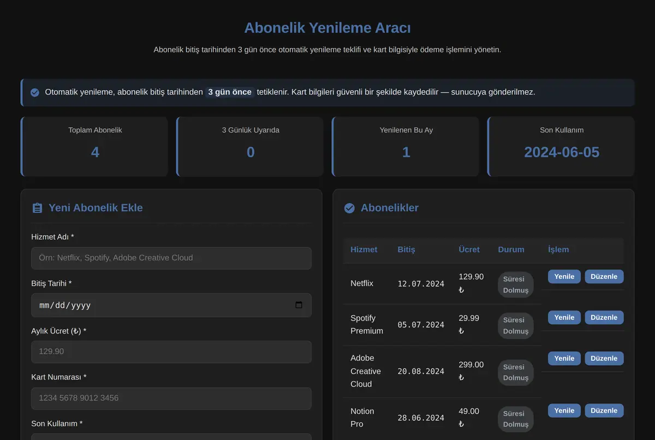Click the '3 gün önce' highlighted text
This screenshot has width=655, height=440.
click(230, 92)
